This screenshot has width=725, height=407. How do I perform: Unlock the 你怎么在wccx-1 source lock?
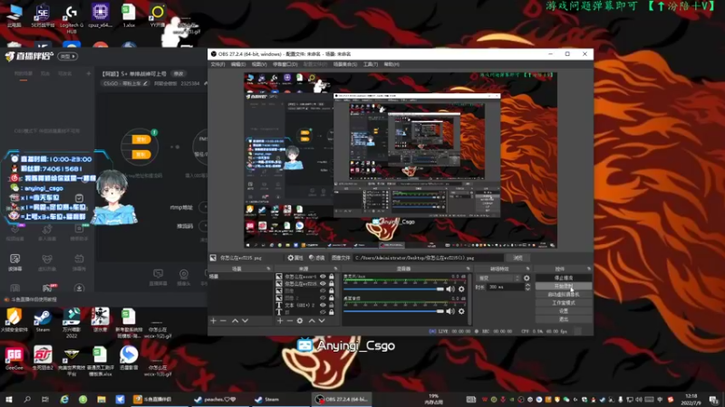331,277
